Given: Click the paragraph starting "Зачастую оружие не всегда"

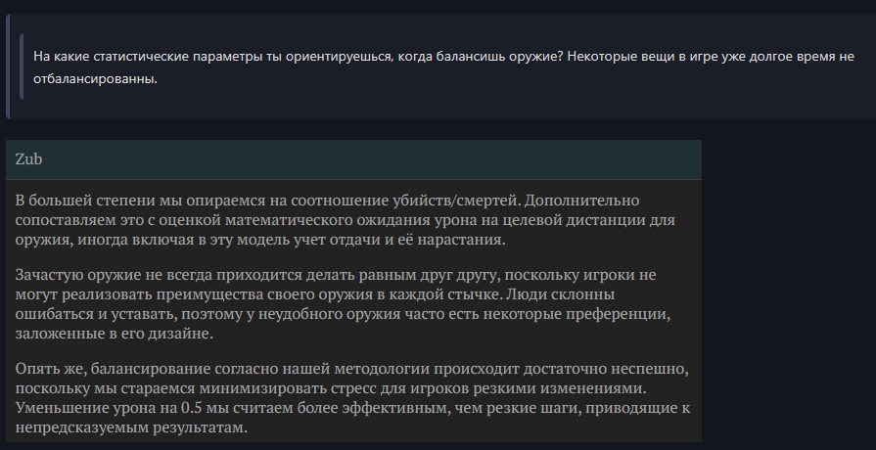Looking at the screenshot, I should click(343, 304).
